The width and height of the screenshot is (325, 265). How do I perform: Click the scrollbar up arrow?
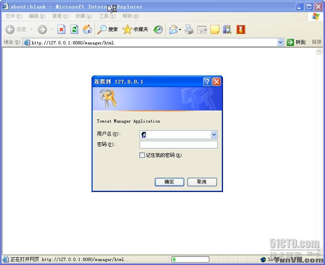(319, 51)
